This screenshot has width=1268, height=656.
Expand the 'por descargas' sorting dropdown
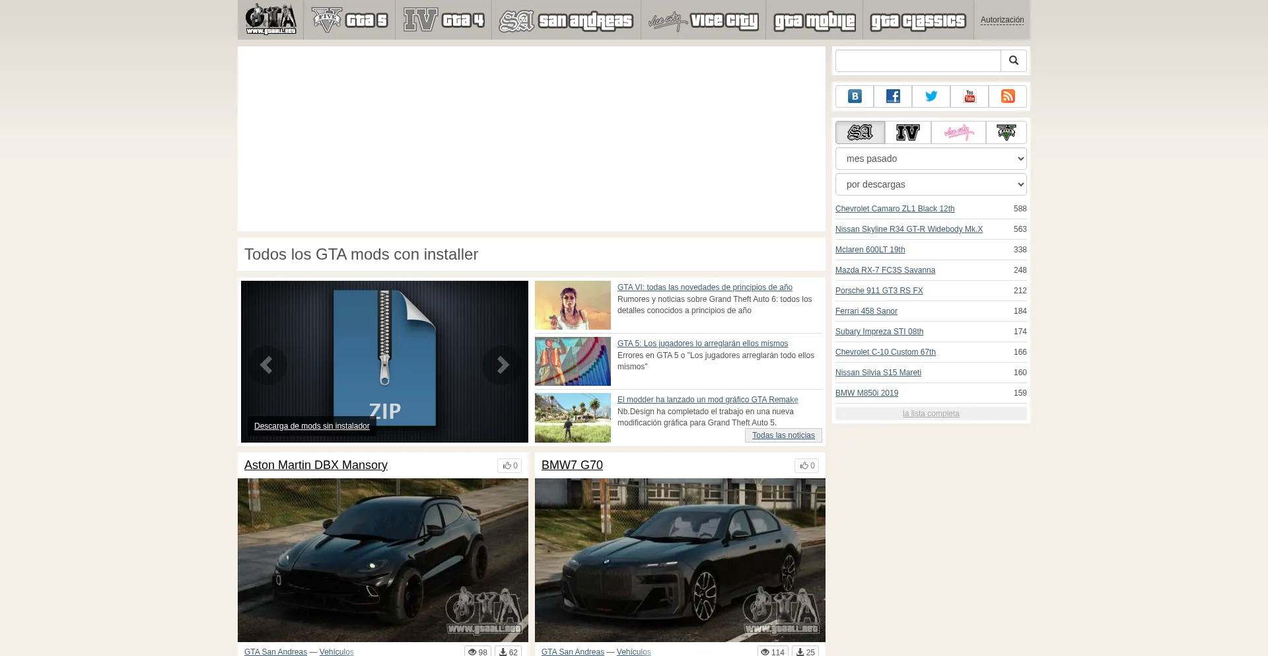[931, 184]
